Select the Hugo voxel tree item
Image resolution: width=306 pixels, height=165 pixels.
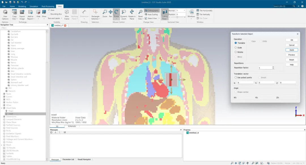click(11, 111)
